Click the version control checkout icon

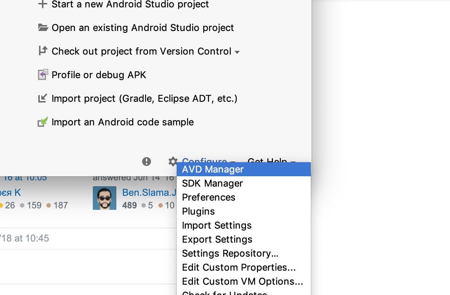click(43, 51)
